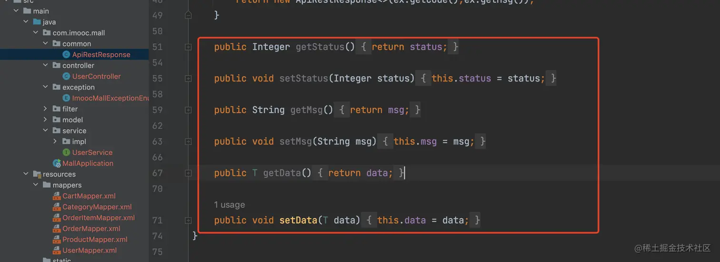This screenshot has height=262, width=720.
Task: Click the "1 usage" hint above setData
Action: pos(230,205)
